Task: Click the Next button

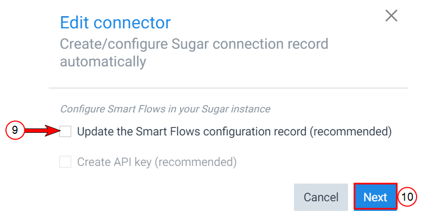Action: [x=375, y=197]
